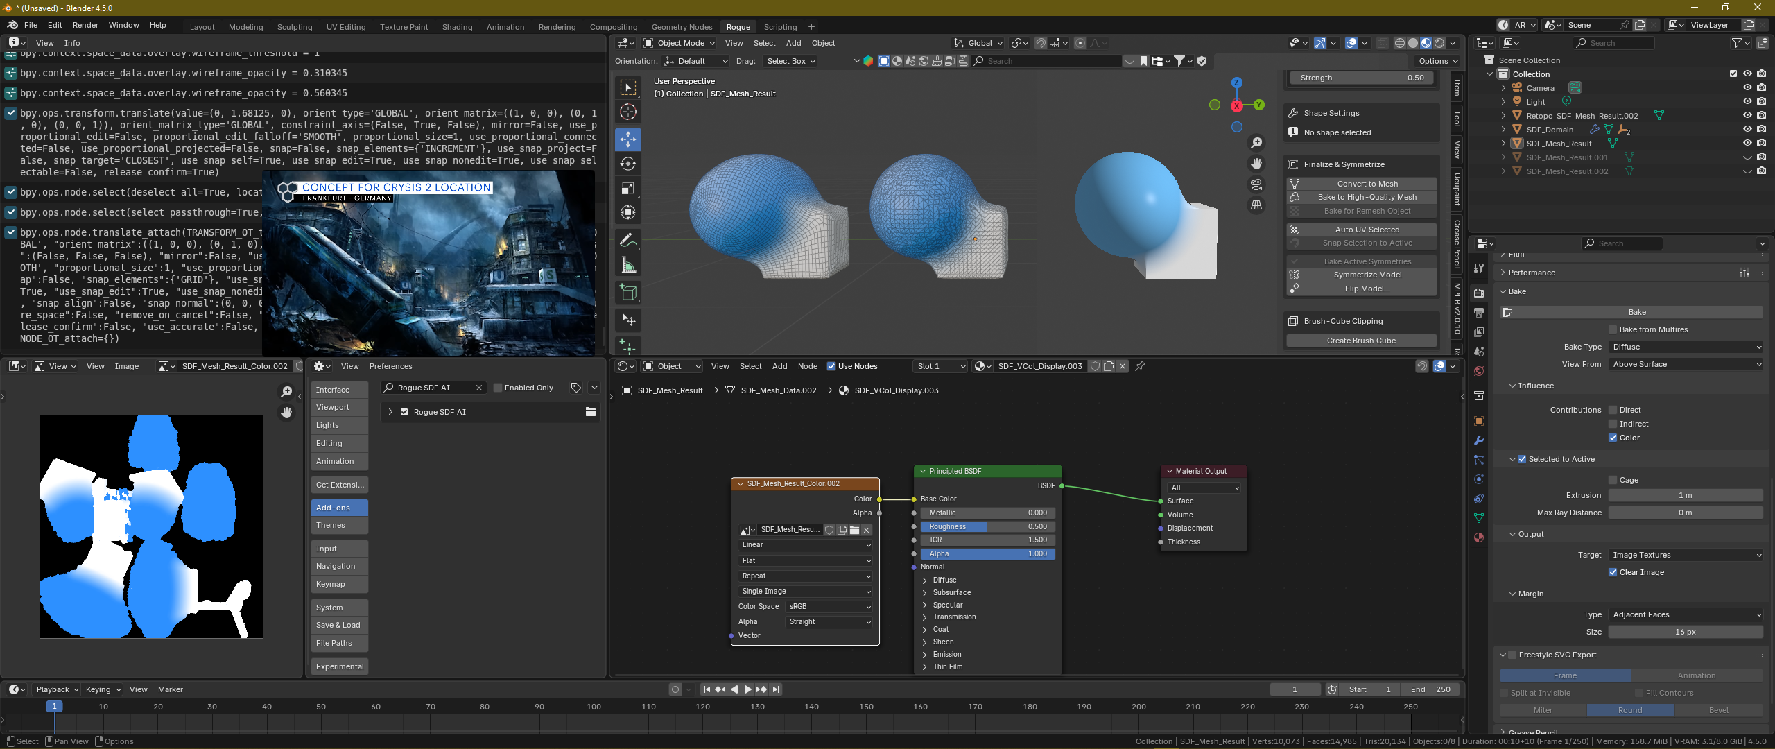Switch perspective/orthographic grid gizmo in viewport
Image resolution: width=1775 pixels, height=749 pixels.
pos(1256,205)
